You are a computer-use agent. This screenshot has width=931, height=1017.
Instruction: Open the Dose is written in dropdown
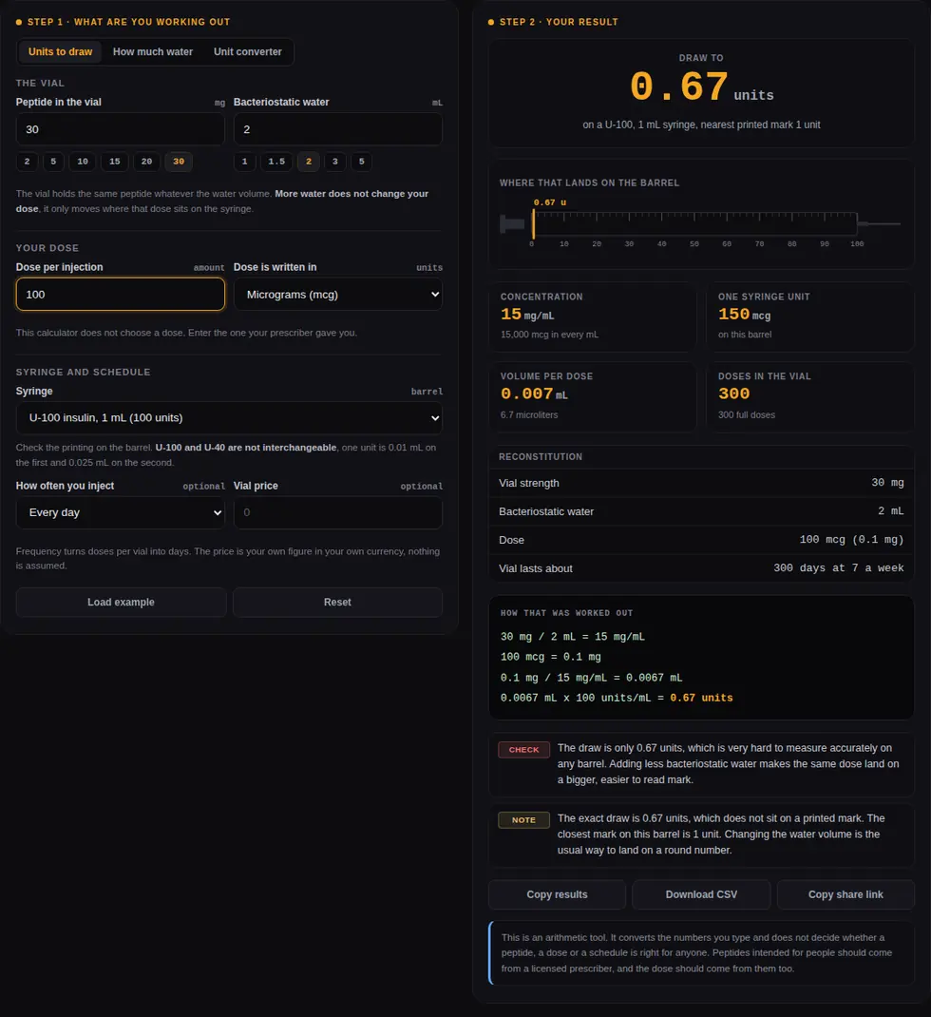click(x=338, y=295)
